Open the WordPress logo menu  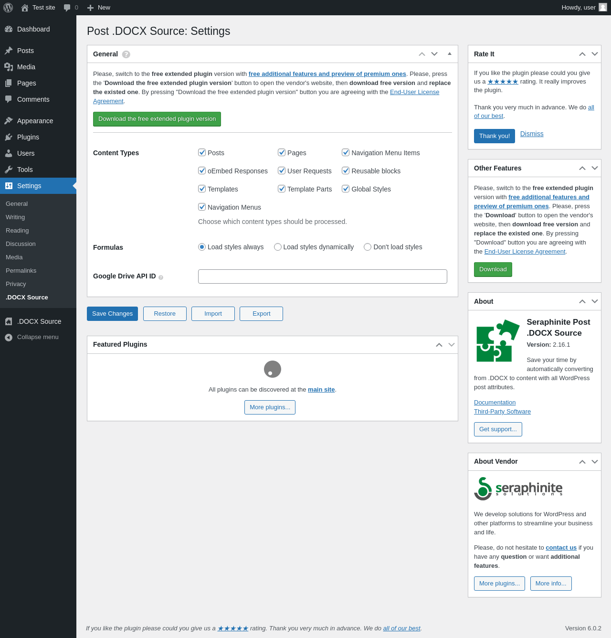click(x=8, y=8)
